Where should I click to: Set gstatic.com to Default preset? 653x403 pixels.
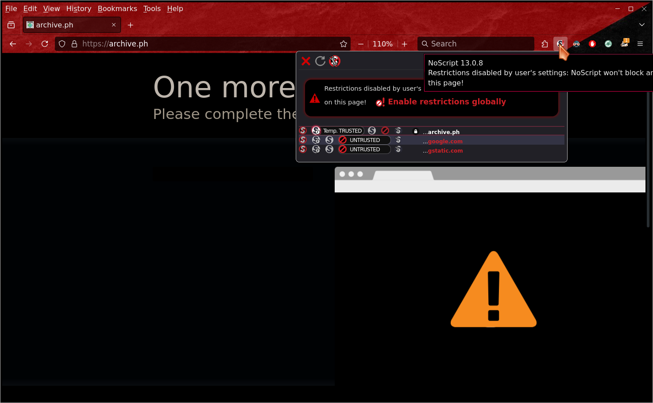click(x=303, y=149)
